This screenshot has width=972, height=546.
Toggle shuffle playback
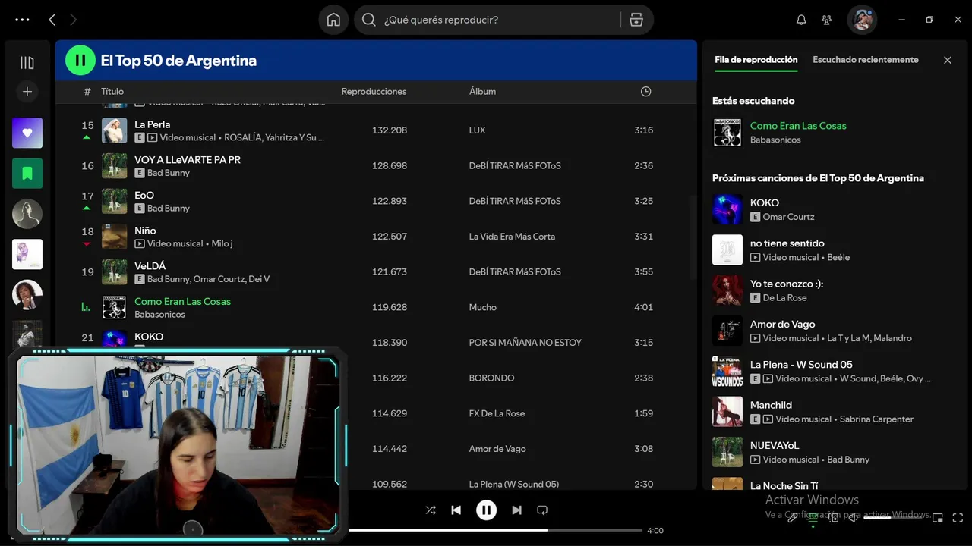431,510
